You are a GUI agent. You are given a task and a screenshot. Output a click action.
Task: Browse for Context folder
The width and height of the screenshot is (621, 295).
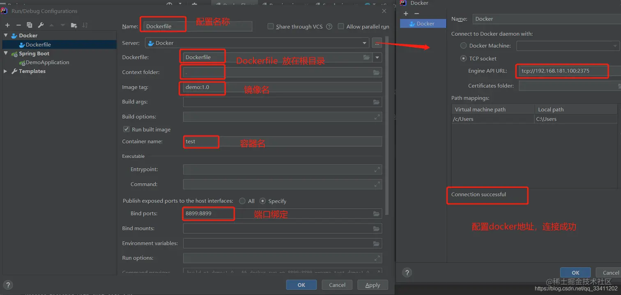376,72
